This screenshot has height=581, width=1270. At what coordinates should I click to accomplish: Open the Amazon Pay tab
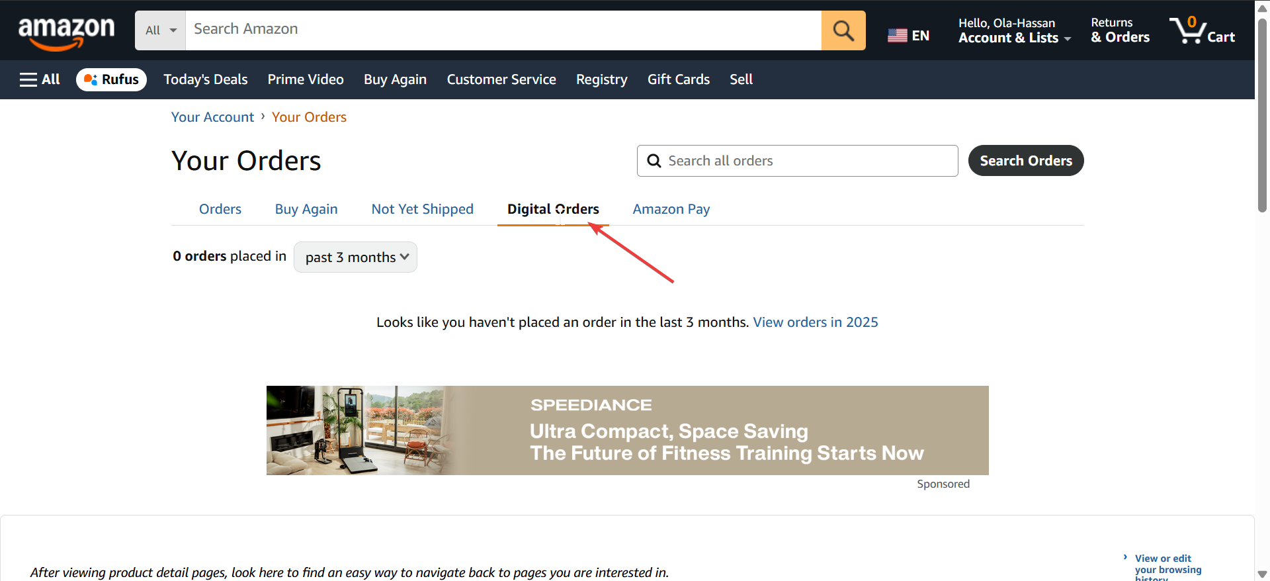671,209
